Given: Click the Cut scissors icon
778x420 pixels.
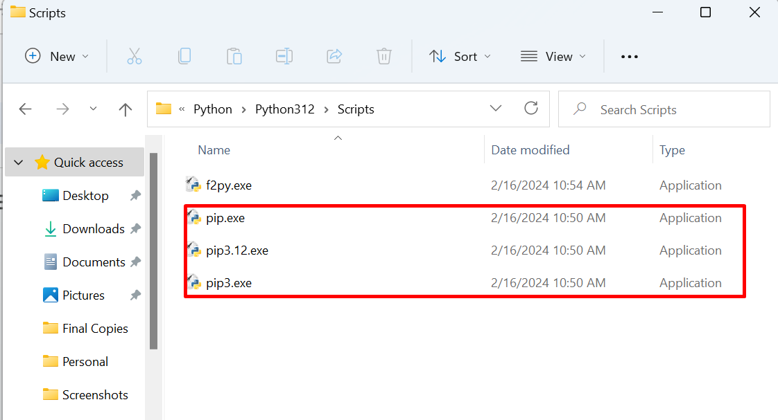Looking at the screenshot, I should [135, 57].
